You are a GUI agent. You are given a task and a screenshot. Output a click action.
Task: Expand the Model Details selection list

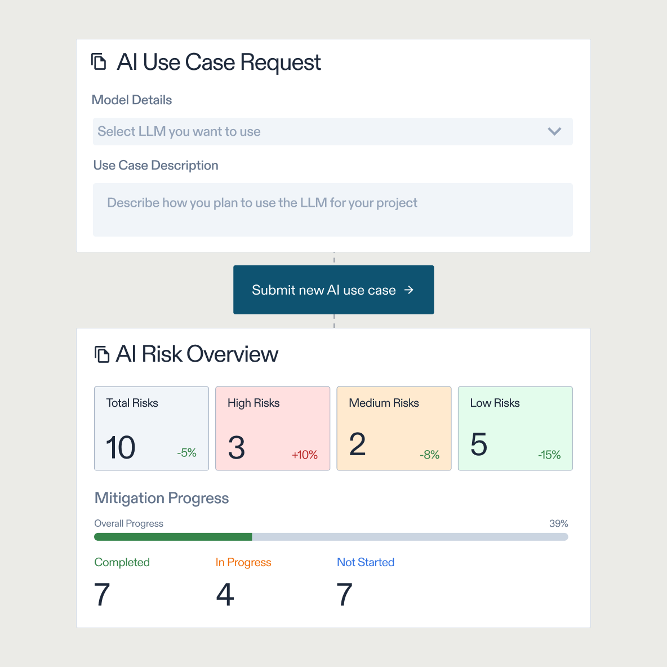(x=332, y=131)
